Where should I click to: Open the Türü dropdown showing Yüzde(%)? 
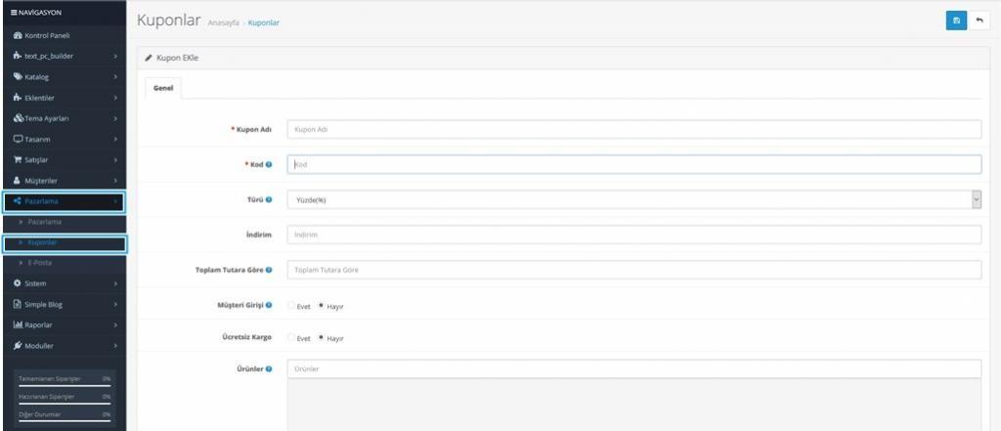coord(633,199)
